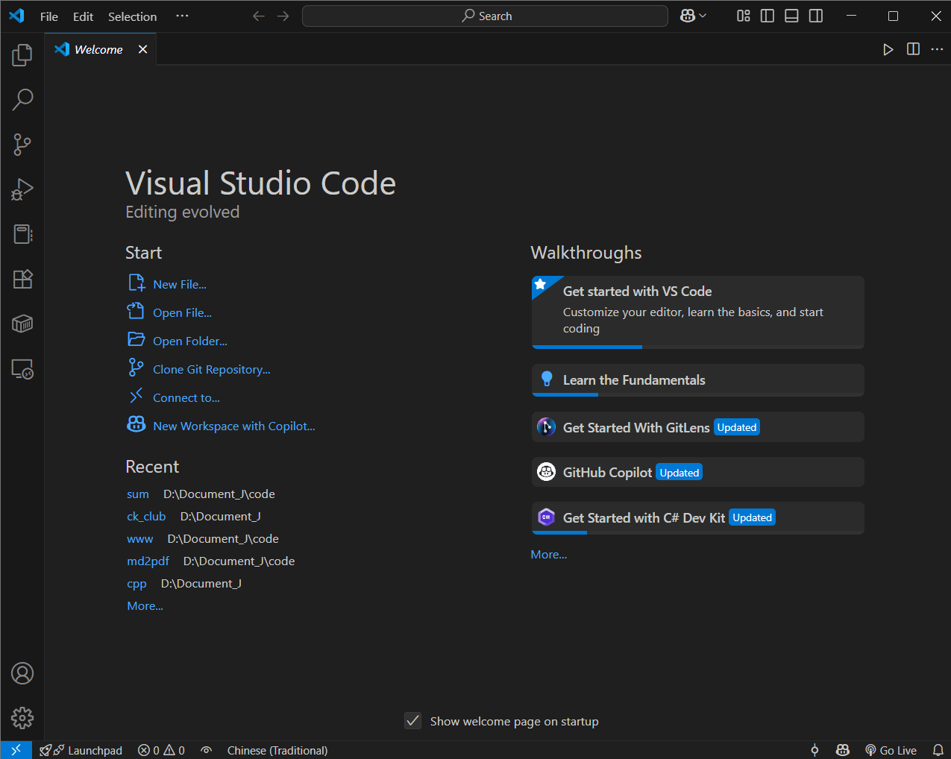The image size is (951, 759).
Task: Open recent folder ck_club
Action: 146,516
